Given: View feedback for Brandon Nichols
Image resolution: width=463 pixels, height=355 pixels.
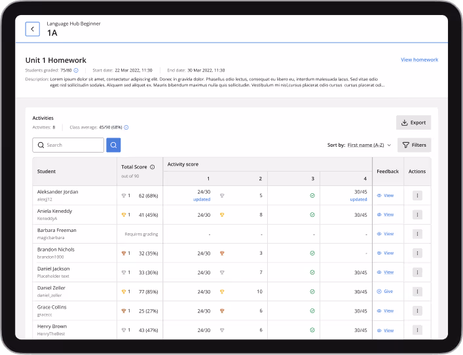Looking at the screenshot, I should pyautogui.click(x=385, y=253).
